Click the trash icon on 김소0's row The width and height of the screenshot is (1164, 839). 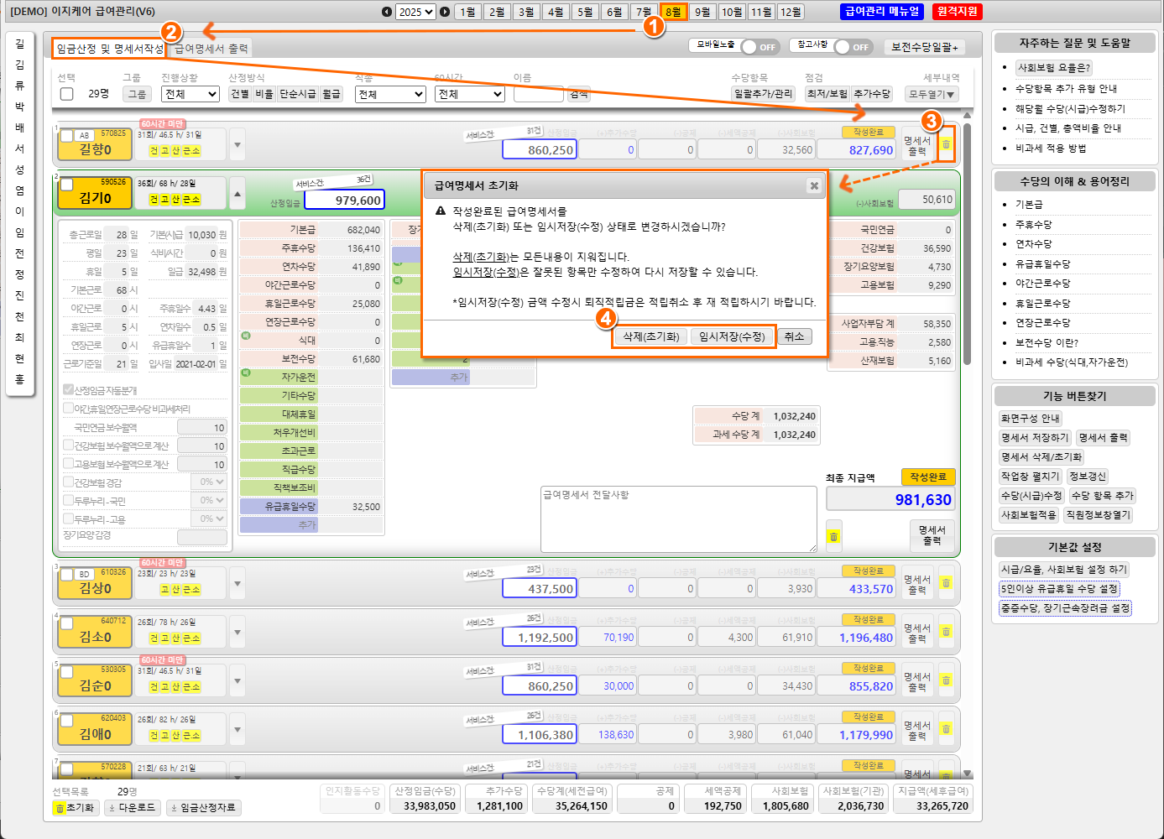pyautogui.click(x=946, y=632)
